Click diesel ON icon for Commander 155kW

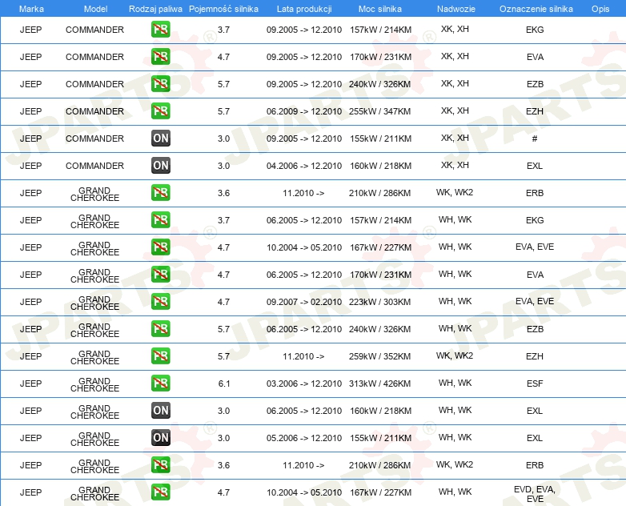160,139
